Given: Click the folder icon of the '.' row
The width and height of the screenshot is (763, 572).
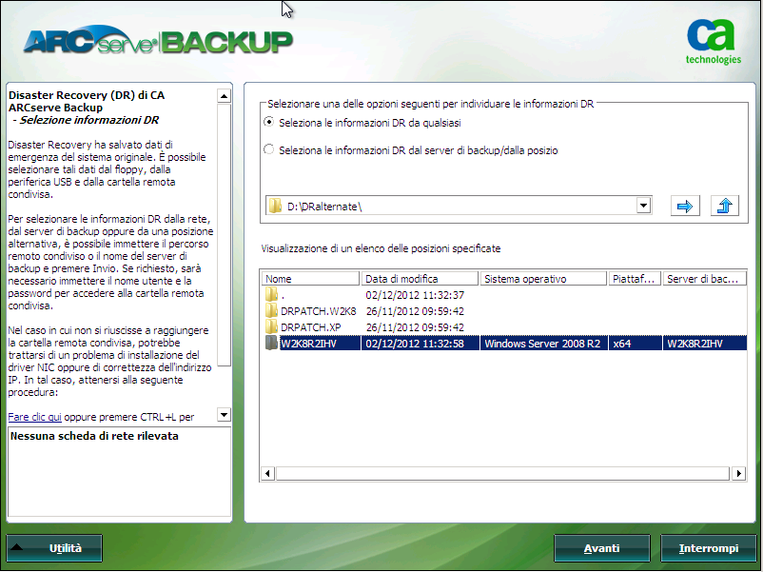Looking at the screenshot, I should coord(271,294).
